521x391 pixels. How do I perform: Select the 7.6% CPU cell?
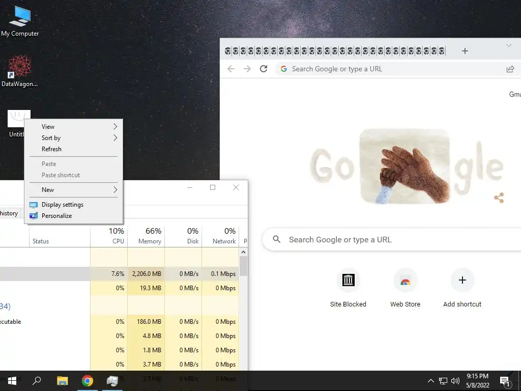click(109, 274)
